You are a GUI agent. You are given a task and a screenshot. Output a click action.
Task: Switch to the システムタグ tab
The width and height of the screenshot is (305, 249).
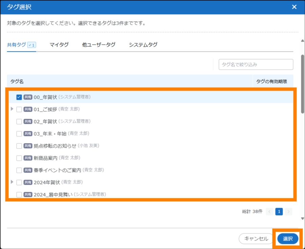tap(143, 45)
